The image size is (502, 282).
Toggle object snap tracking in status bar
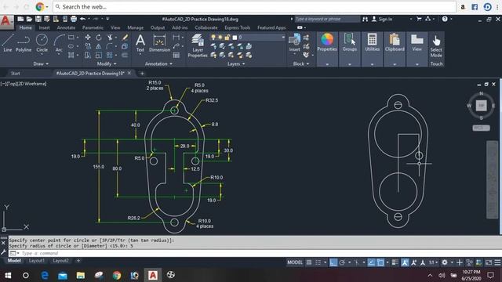pos(371,262)
